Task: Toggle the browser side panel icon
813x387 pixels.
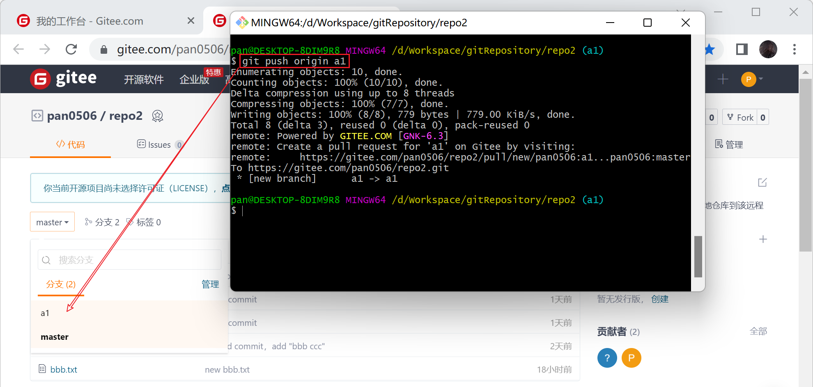Action: [742, 50]
